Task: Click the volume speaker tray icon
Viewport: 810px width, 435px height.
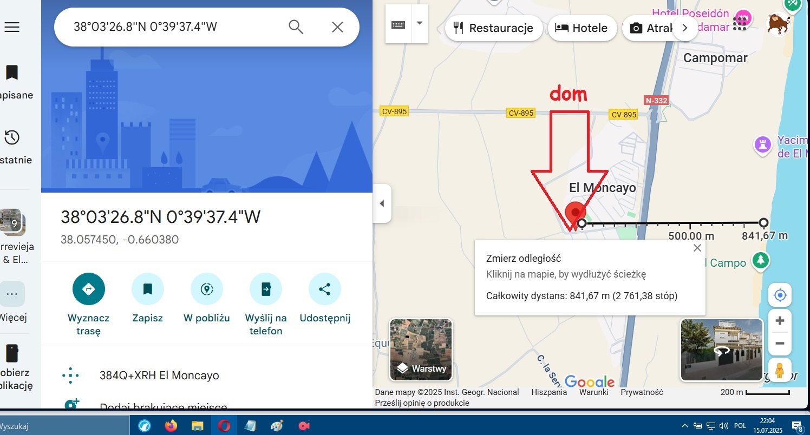Action: click(x=723, y=426)
